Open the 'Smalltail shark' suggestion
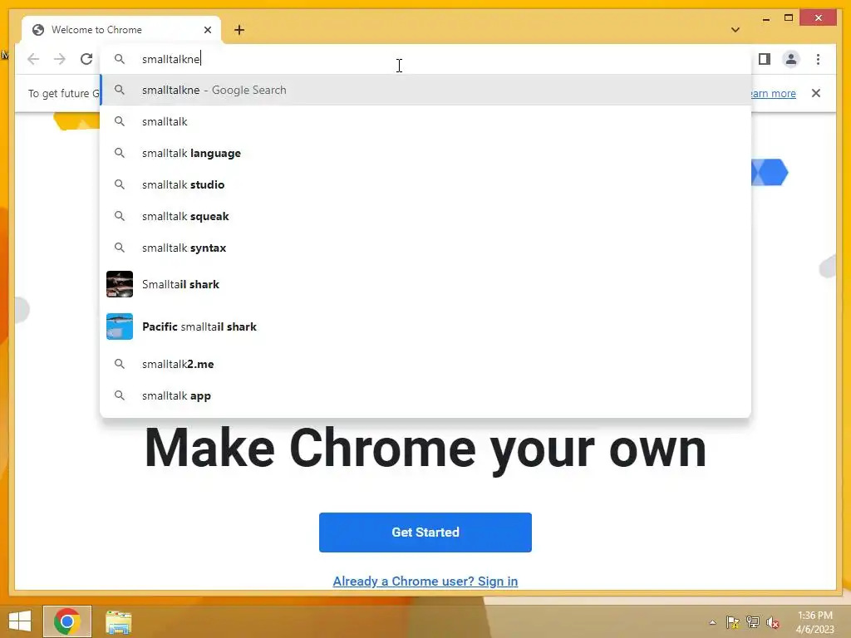The width and height of the screenshot is (851, 638). 425,284
